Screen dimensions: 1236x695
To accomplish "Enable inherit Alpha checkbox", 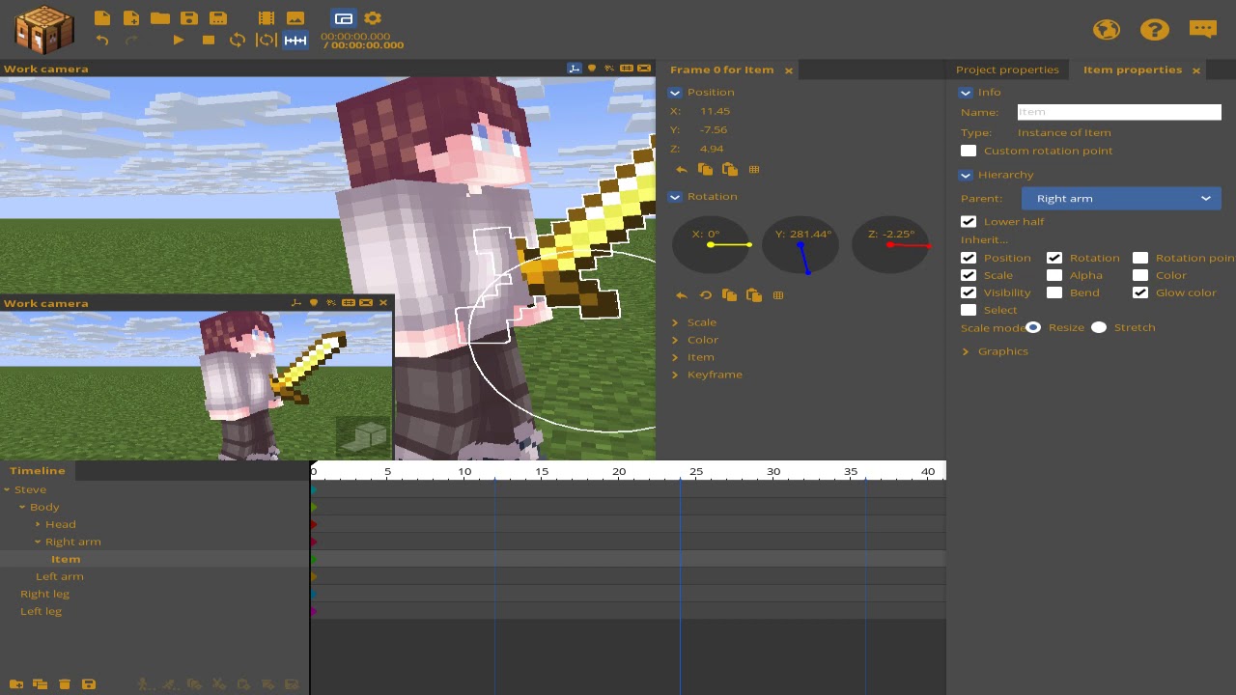I will (1054, 275).
